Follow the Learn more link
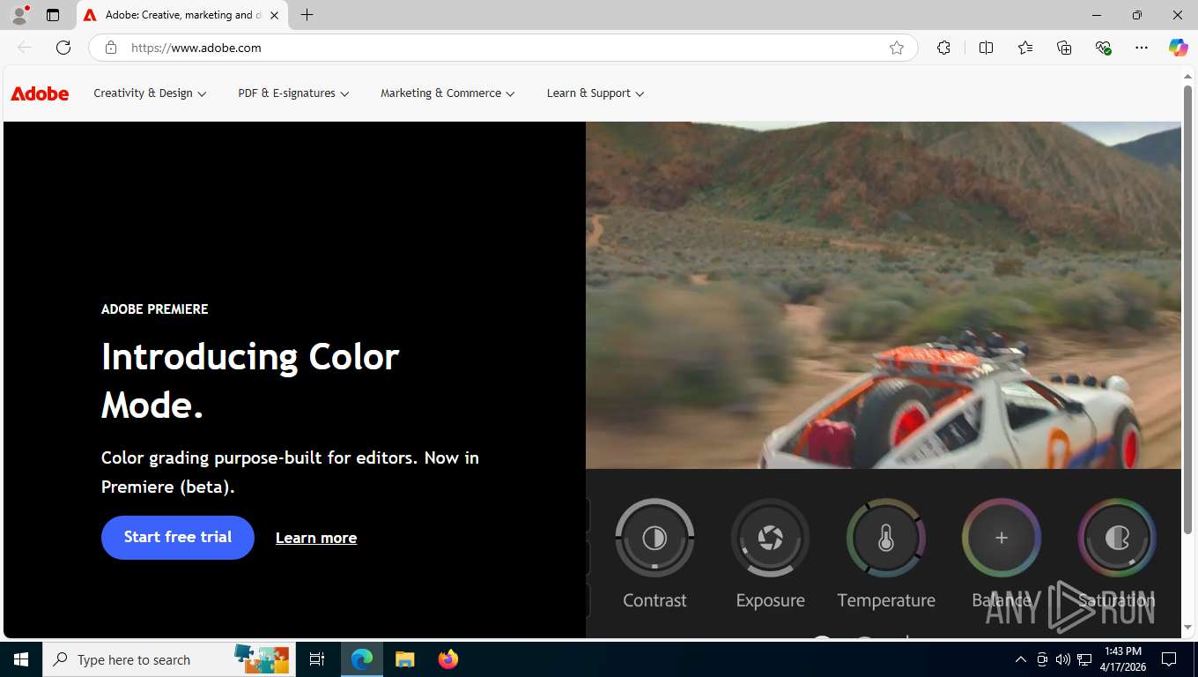Viewport: 1198px width, 677px height. [316, 538]
